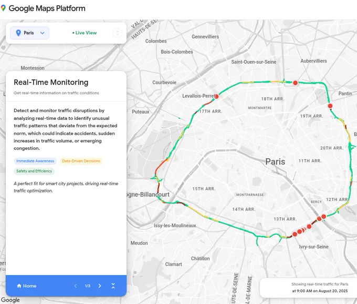The width and height of the screenshot is (357, 304).
Task: Click the MONTPARNASSE map label
Action: pos(250,195)
